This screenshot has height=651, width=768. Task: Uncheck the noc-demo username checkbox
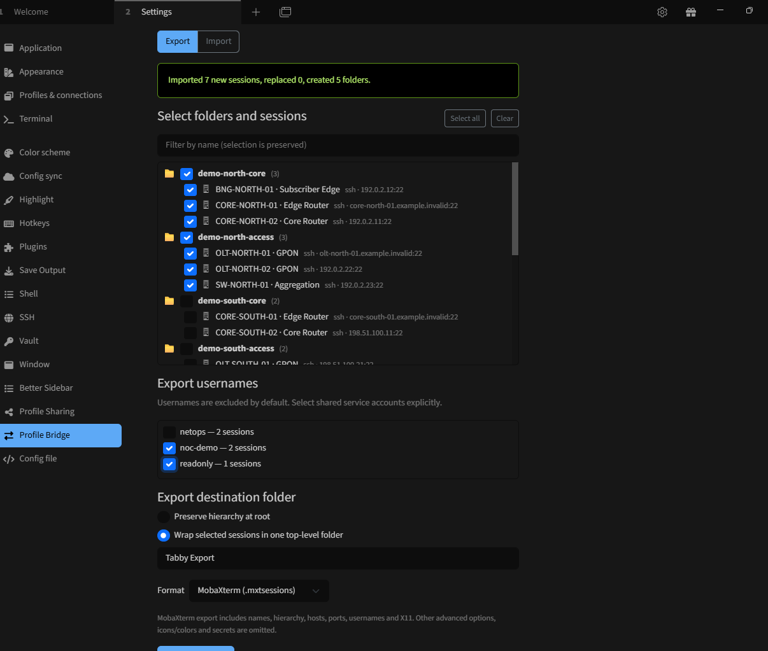[169, 448]
